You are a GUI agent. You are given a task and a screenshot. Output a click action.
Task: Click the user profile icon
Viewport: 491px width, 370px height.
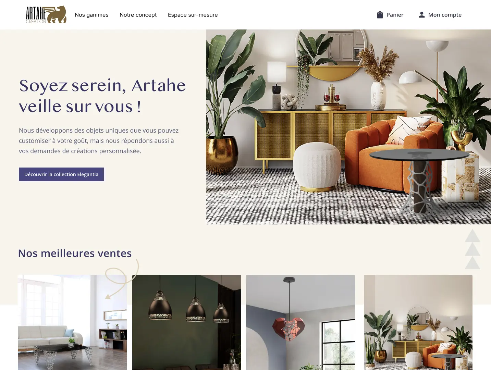422,15
